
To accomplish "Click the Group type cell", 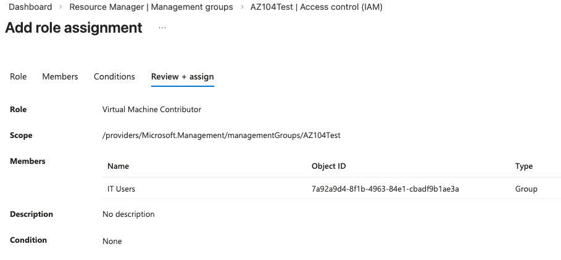I will pyautogui.click(x=526, y=189).
